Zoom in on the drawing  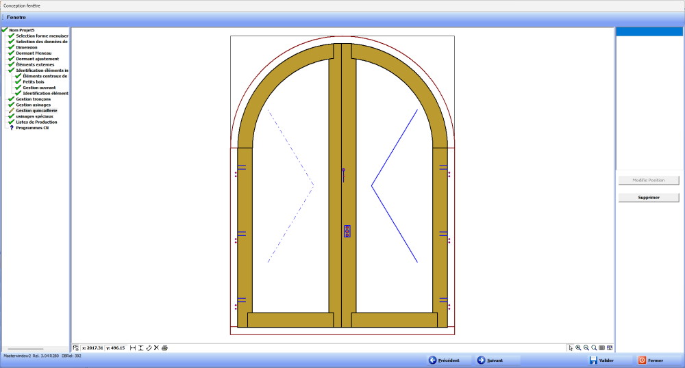point(578,348)
